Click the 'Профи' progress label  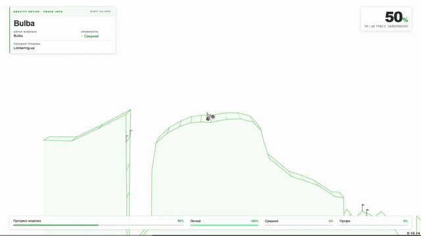pyautogui.click(x=345, y=221)
